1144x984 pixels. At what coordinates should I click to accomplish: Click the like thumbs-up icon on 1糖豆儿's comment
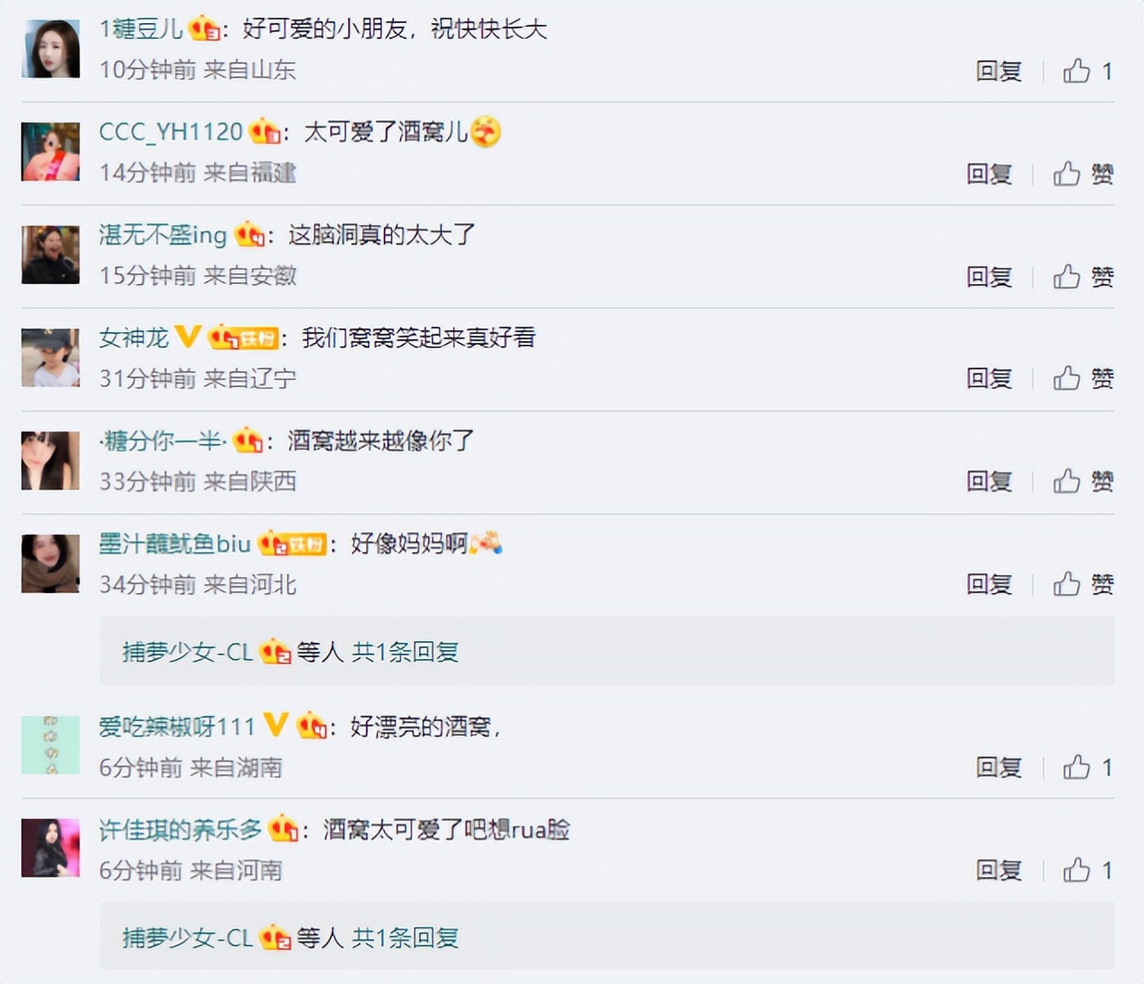coord(1074,70)
